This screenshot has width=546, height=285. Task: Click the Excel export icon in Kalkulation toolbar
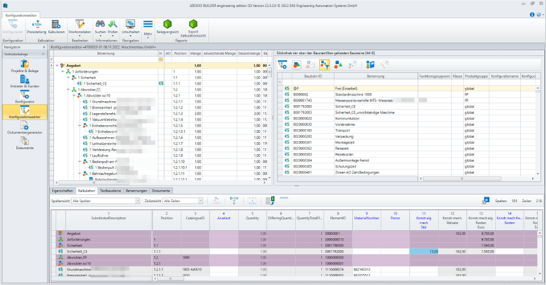coord(270,200)
